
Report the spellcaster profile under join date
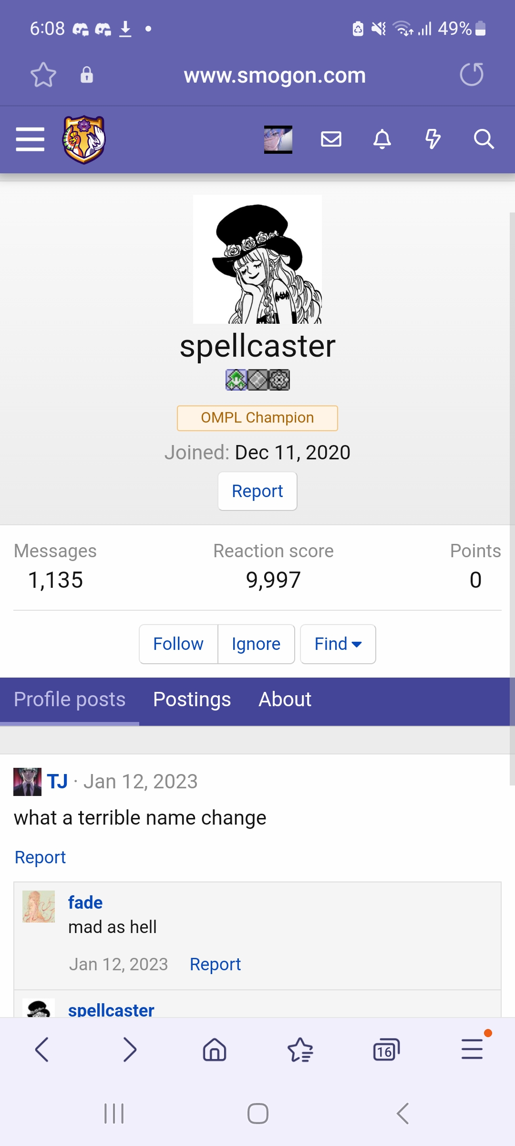point(257,491)
